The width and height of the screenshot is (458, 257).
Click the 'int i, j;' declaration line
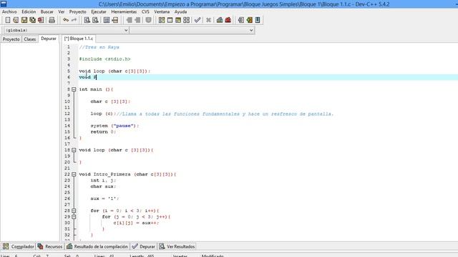coord(103,181)
